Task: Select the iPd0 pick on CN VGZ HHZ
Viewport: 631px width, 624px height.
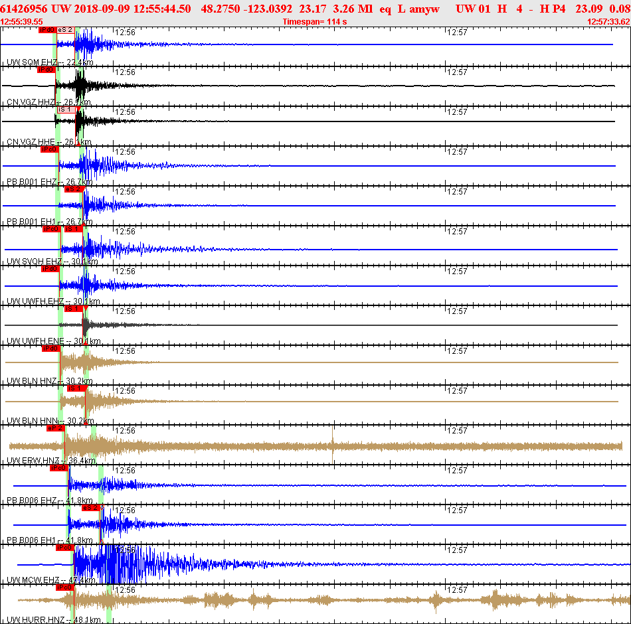Action: 45,70
